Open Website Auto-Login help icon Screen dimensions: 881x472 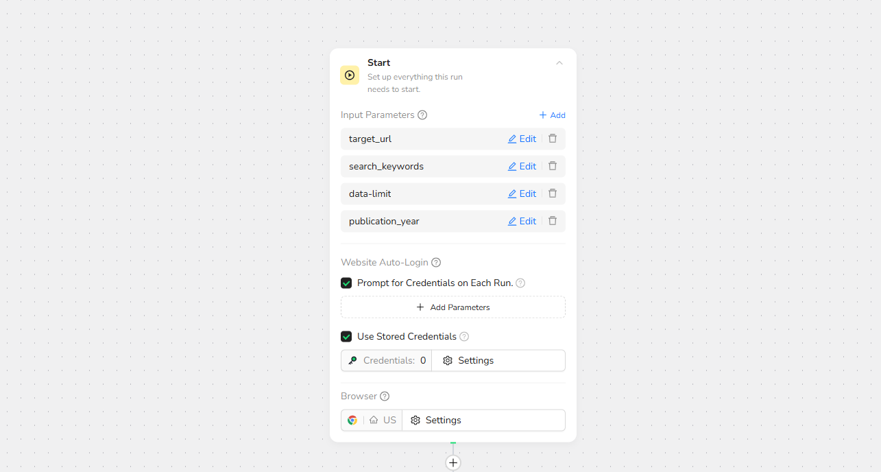point(436,263)
